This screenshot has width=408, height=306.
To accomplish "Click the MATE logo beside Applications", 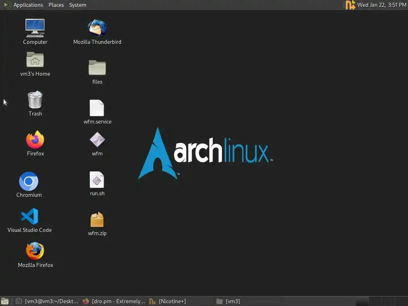I will tap(7, 5).
